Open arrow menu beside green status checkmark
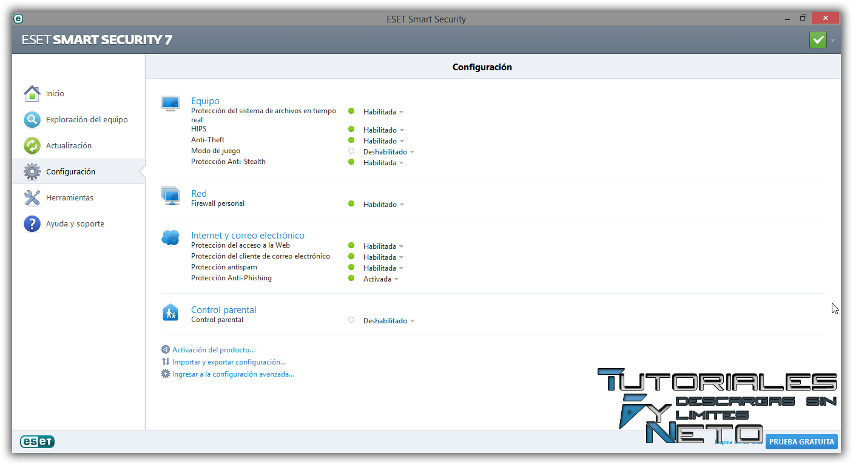Image resolution: width=853 pixels, height=465 pixels. pos(833,41)
